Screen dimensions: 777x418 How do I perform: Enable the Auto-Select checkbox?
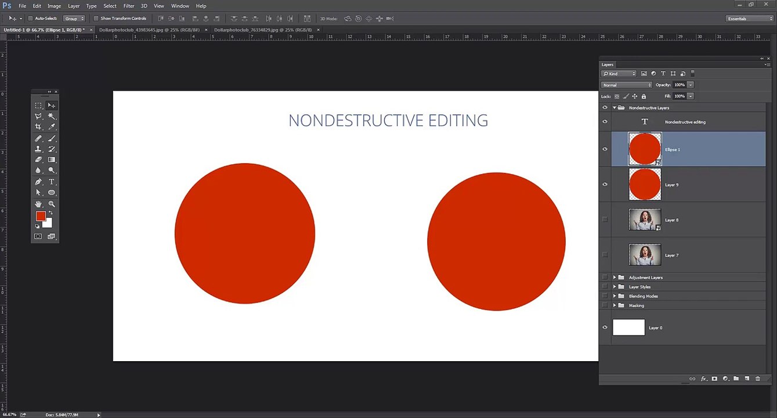pos(30,19)
